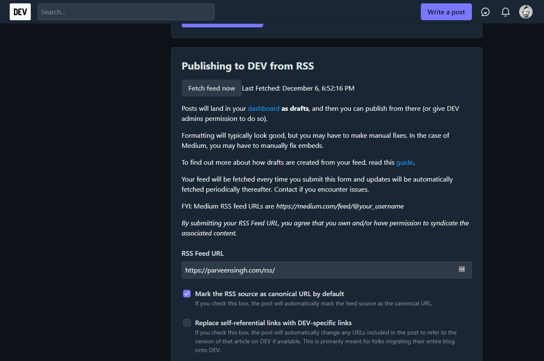Image resolution: width=544 pixels, height=361 pixels.
Task: Click the "Publishing to DEV from RSS" heading
Action: pos(248,66)
